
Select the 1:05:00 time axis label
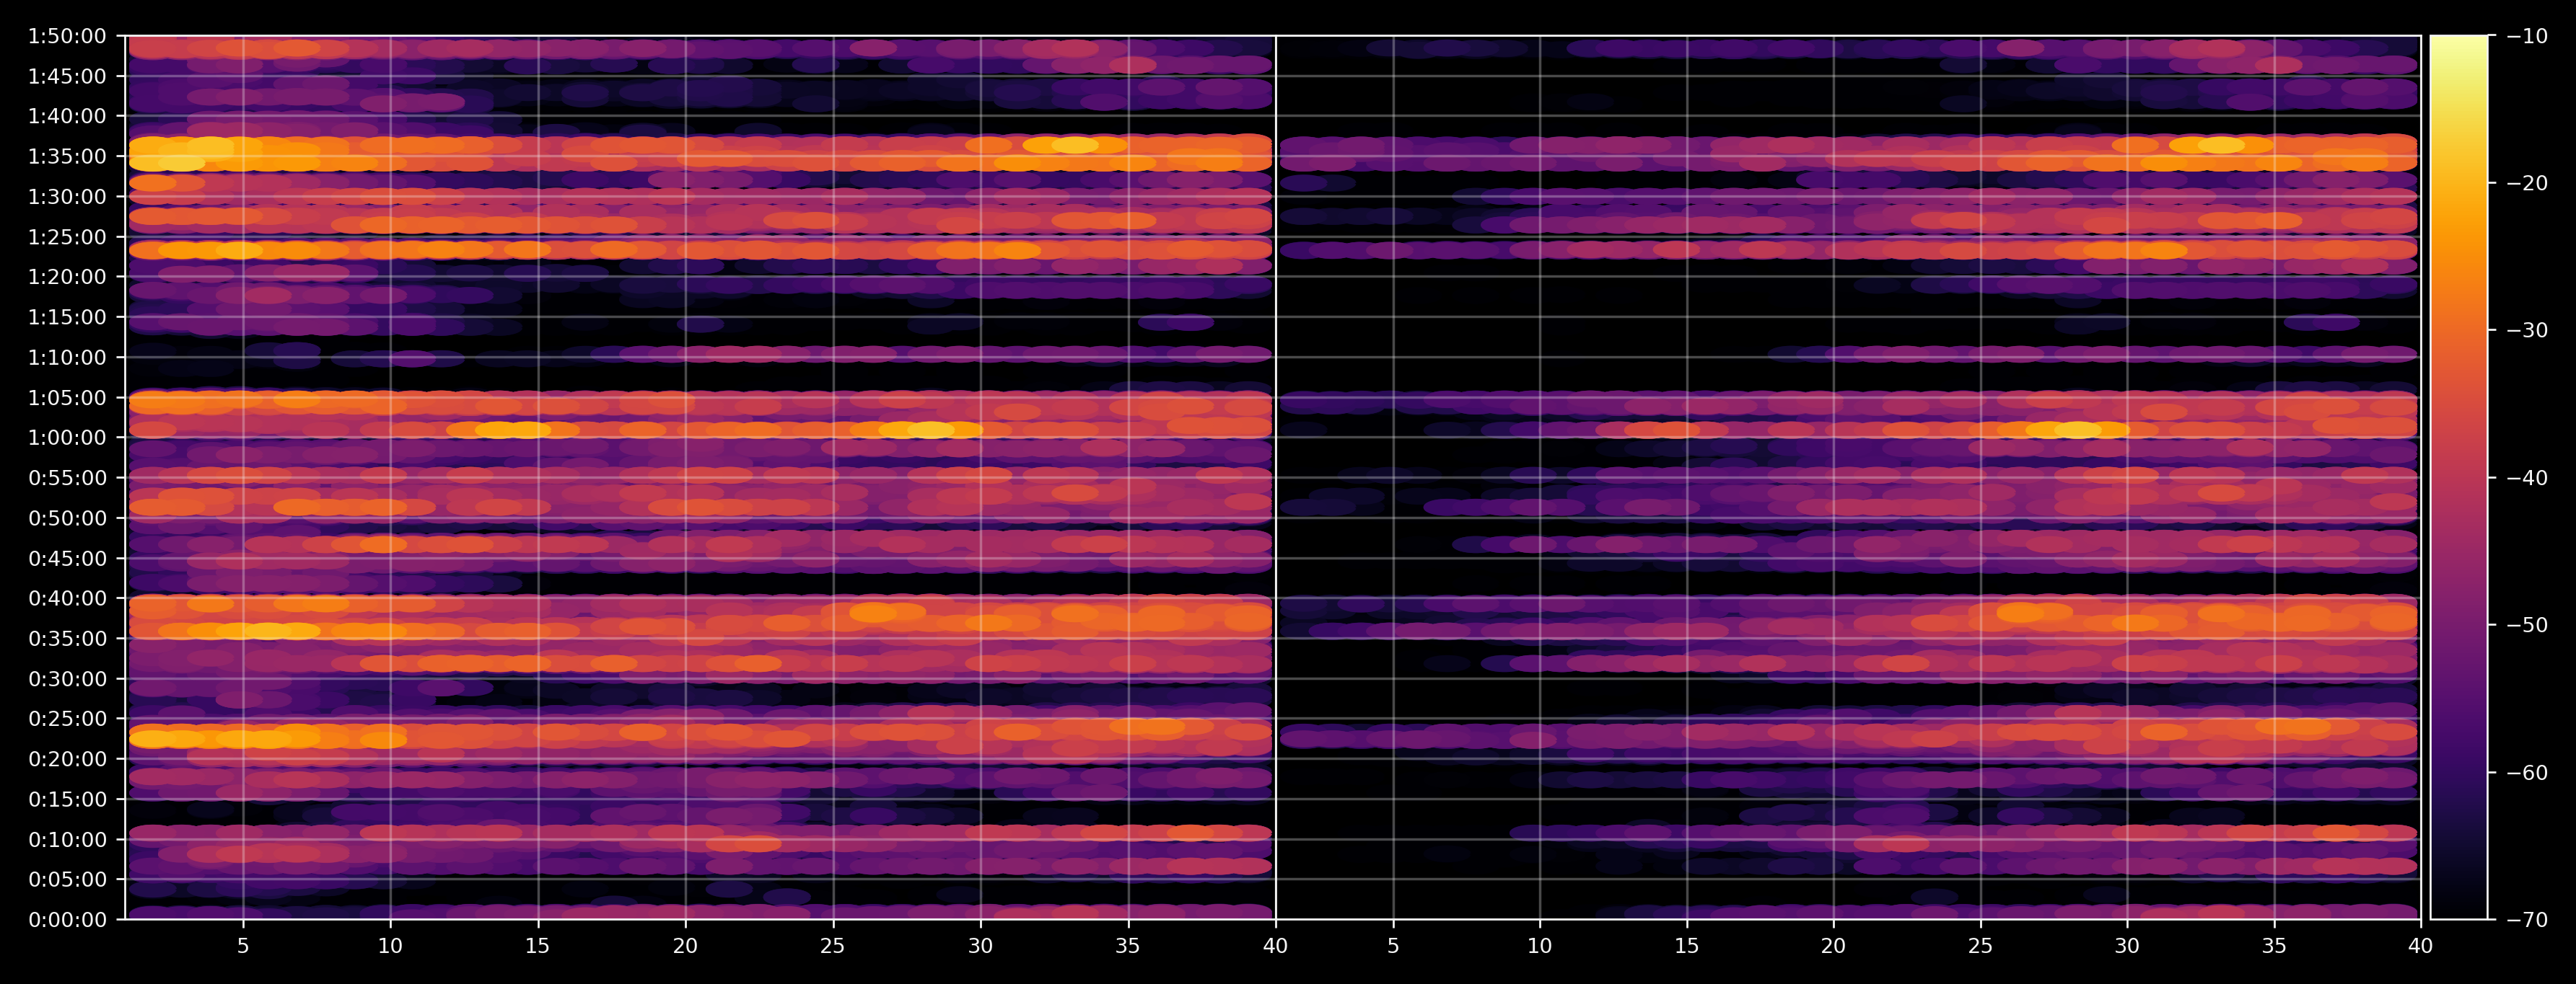[x=67, y=398]
